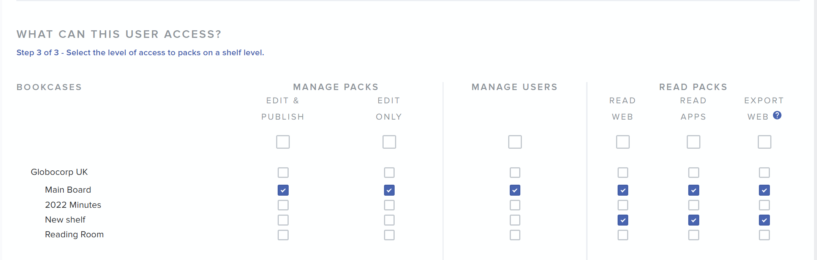The width and height of the screenshot is (817, 260).
Task: Enable Edit & Publish for Globocorp UK
Action: [x=283, y=173]
